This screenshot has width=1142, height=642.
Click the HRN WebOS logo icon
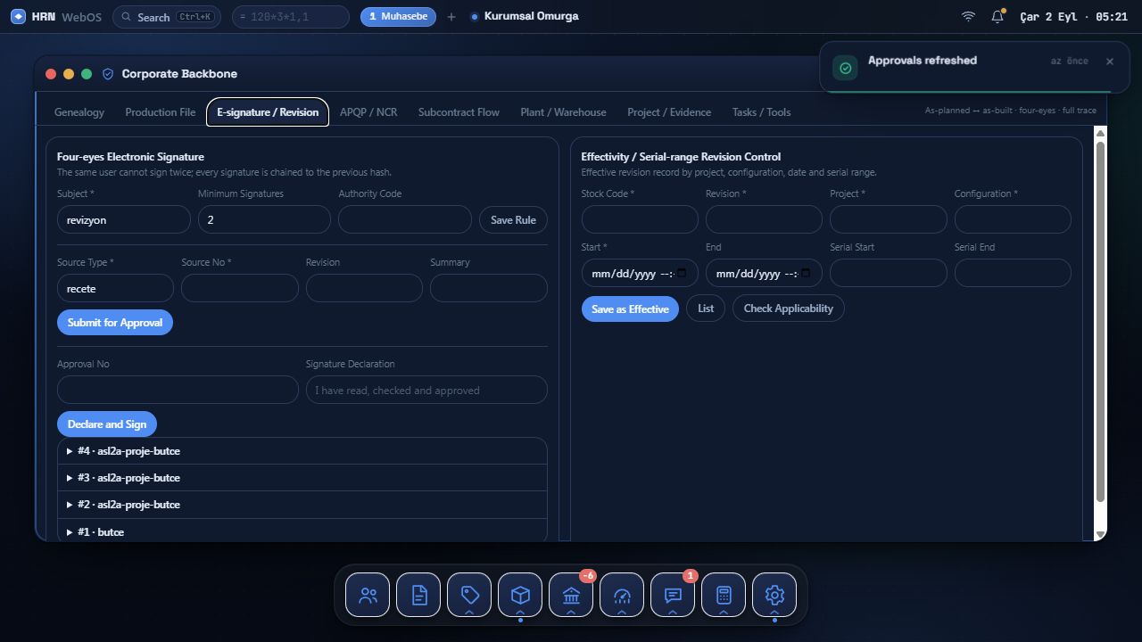(18, 16)
